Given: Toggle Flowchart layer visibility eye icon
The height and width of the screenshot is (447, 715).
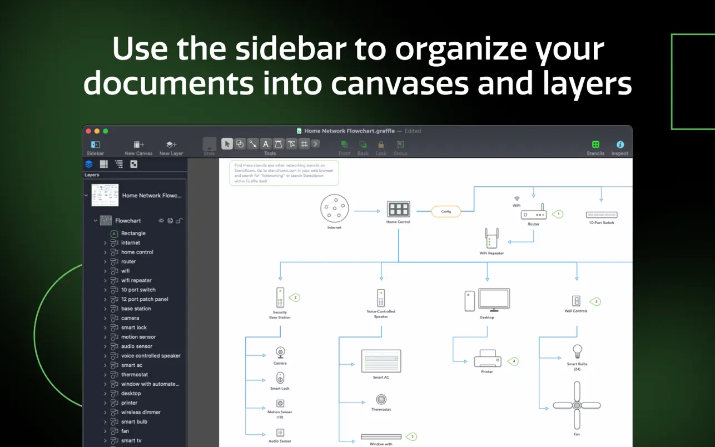Looking at the screenshot, I should [x=161, y=221].
